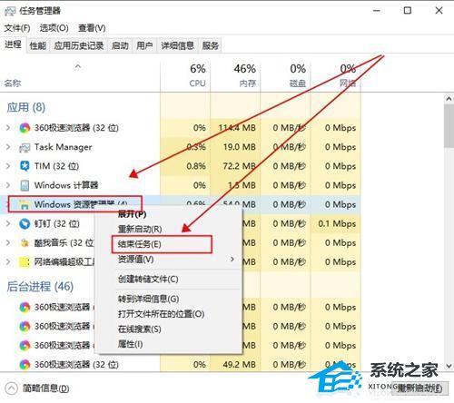Switch to the 性能 tab
The image size is (454, 403).
coord(38,45)
